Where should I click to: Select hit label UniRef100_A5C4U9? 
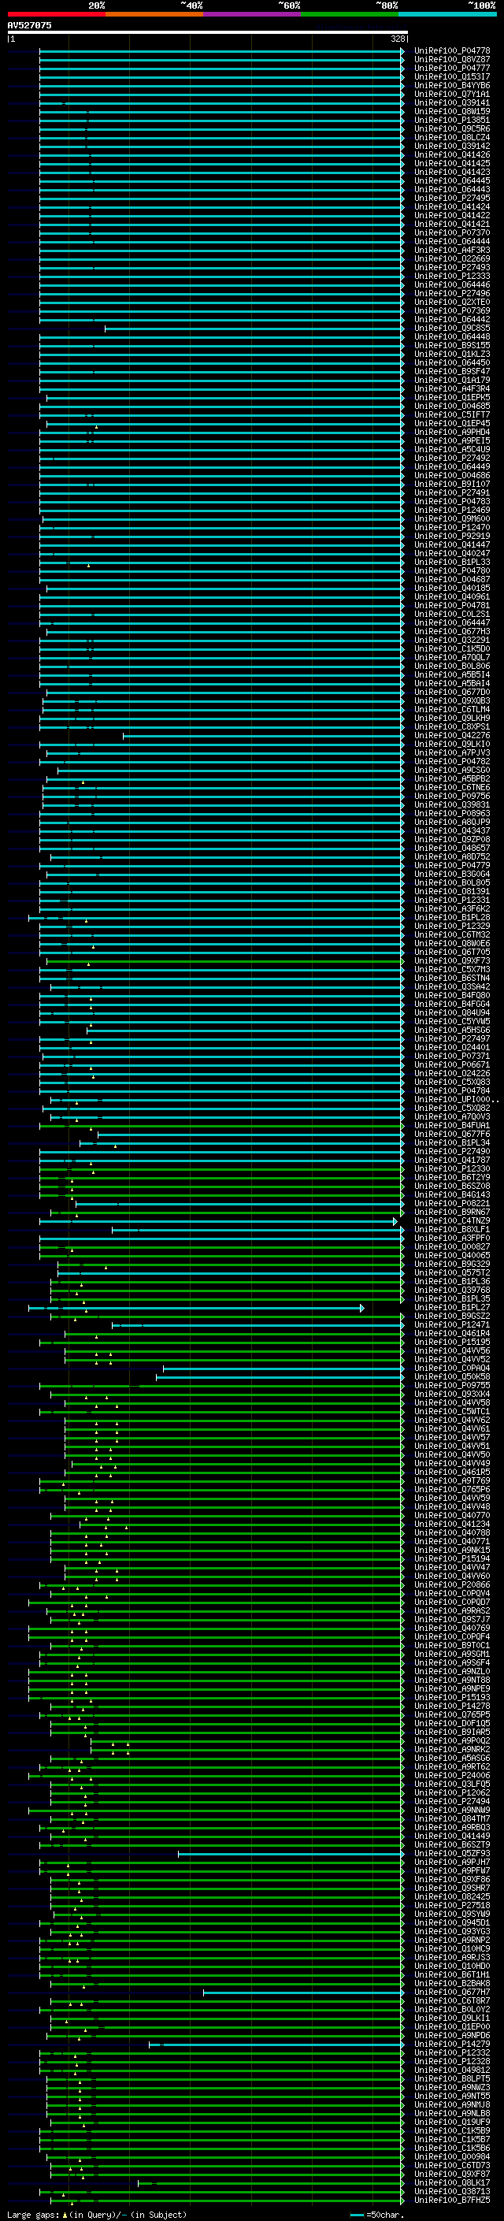click(x=451, y=449)
